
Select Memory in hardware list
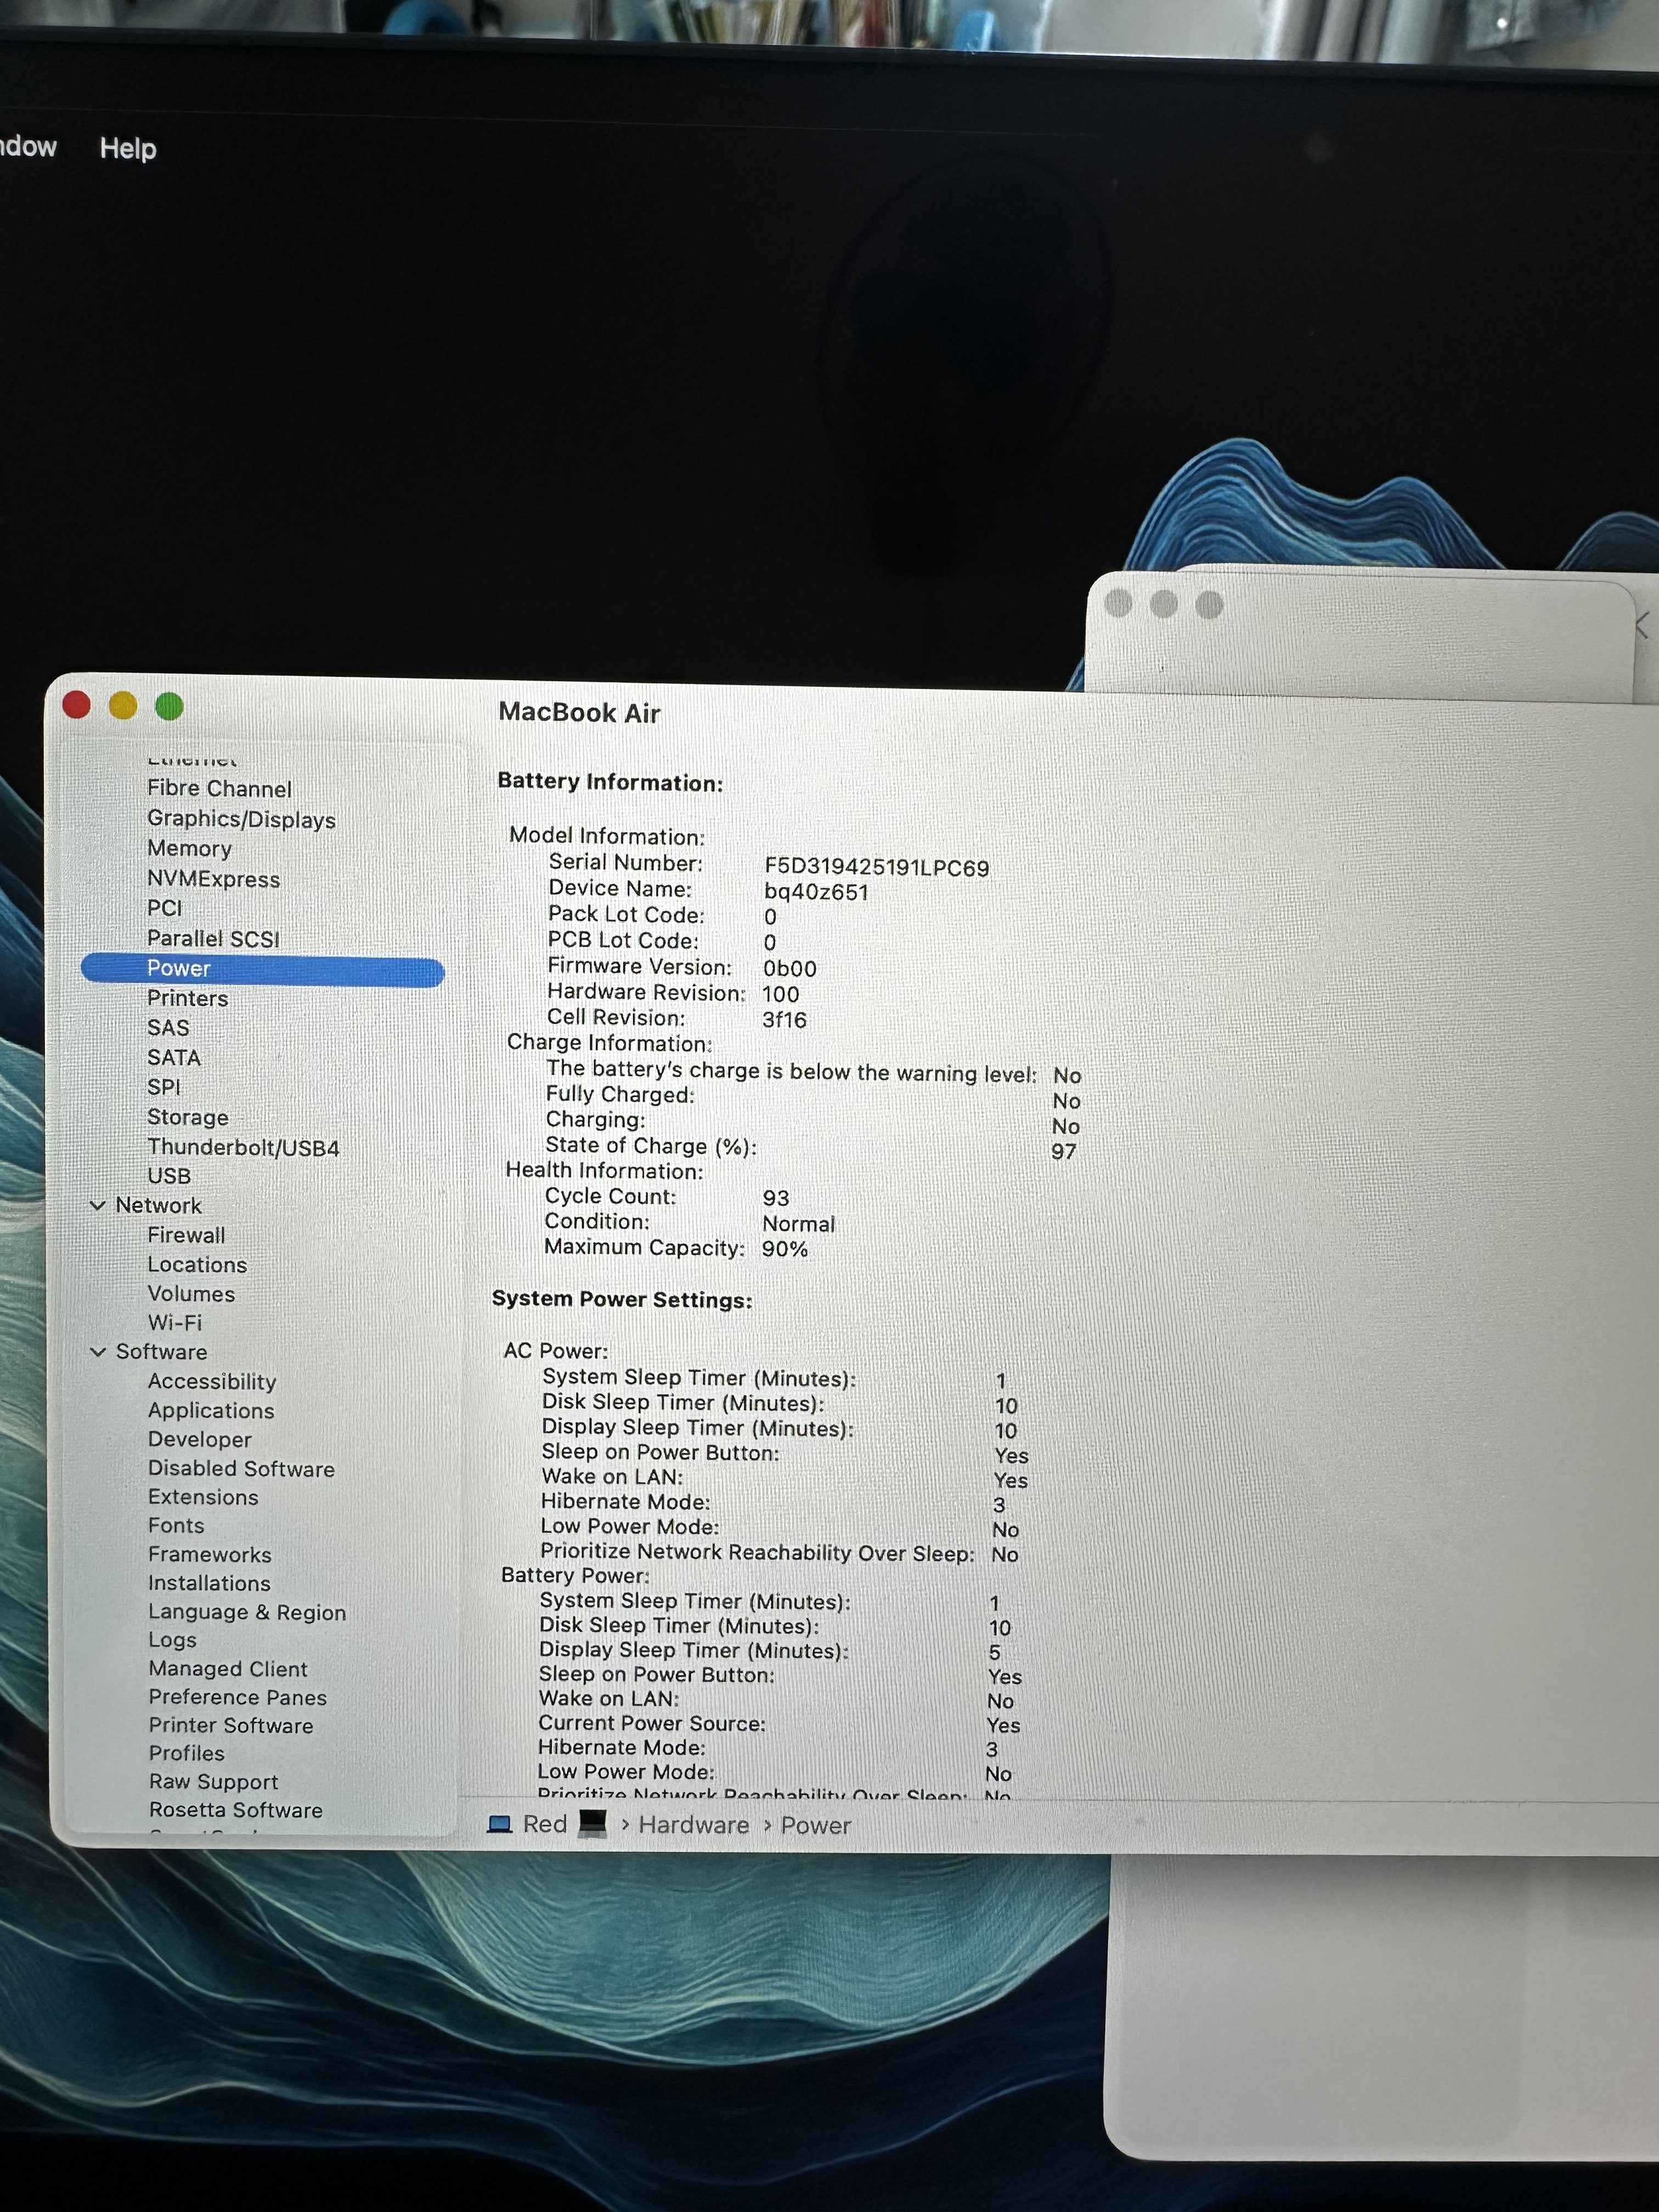(x=189, y=848)
